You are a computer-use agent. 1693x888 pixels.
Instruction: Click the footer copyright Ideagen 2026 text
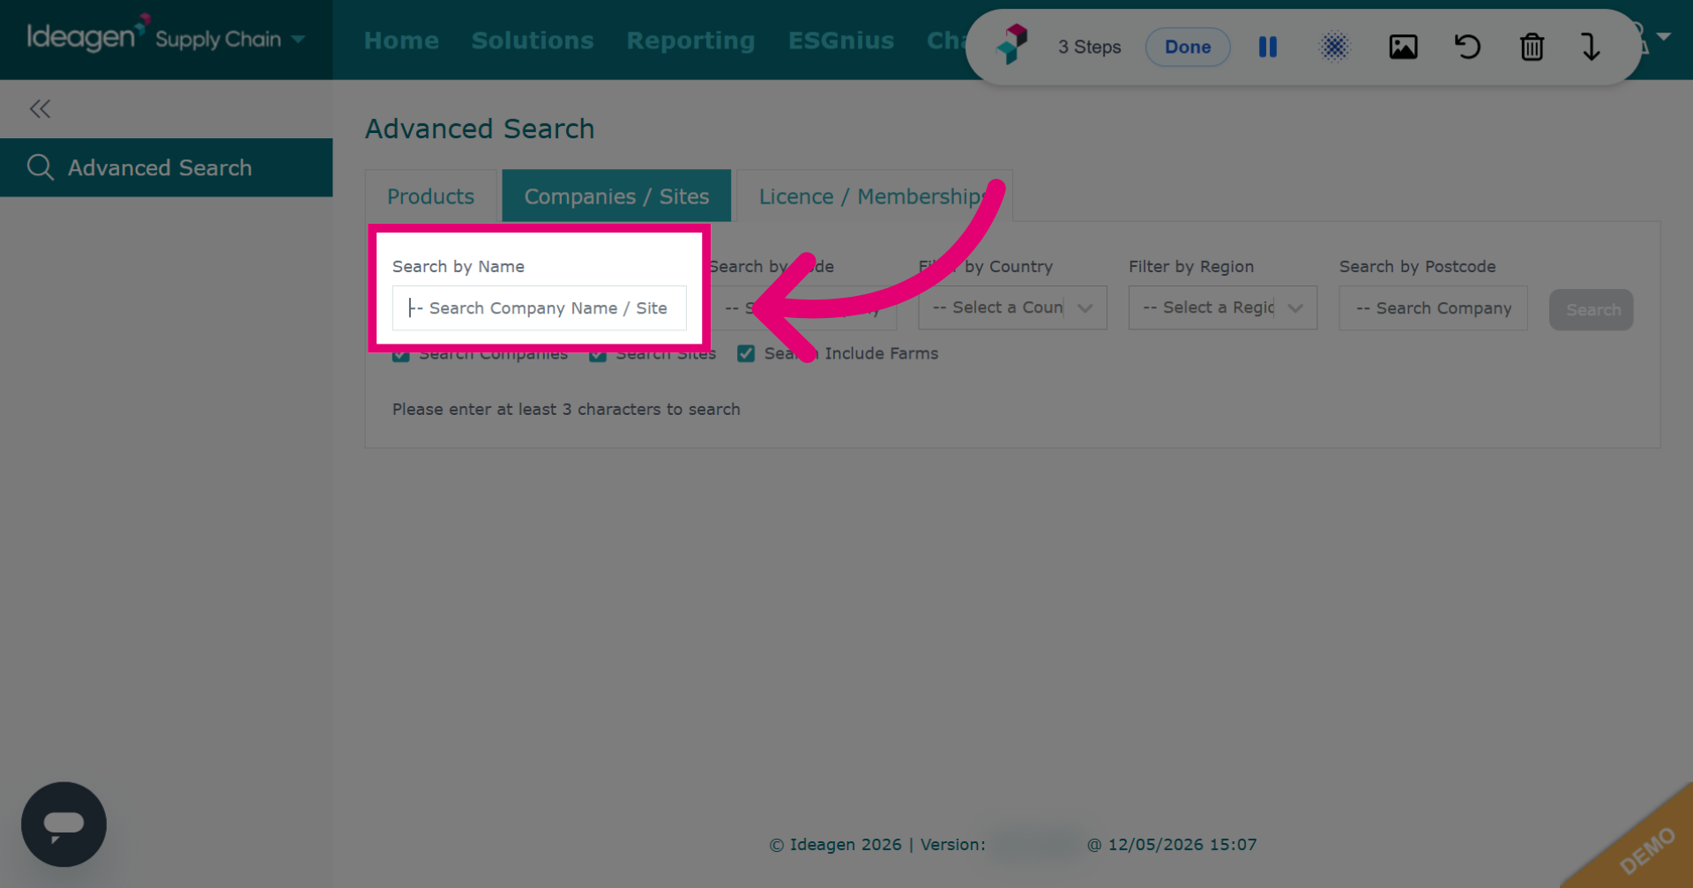click(x=836, y=845)
